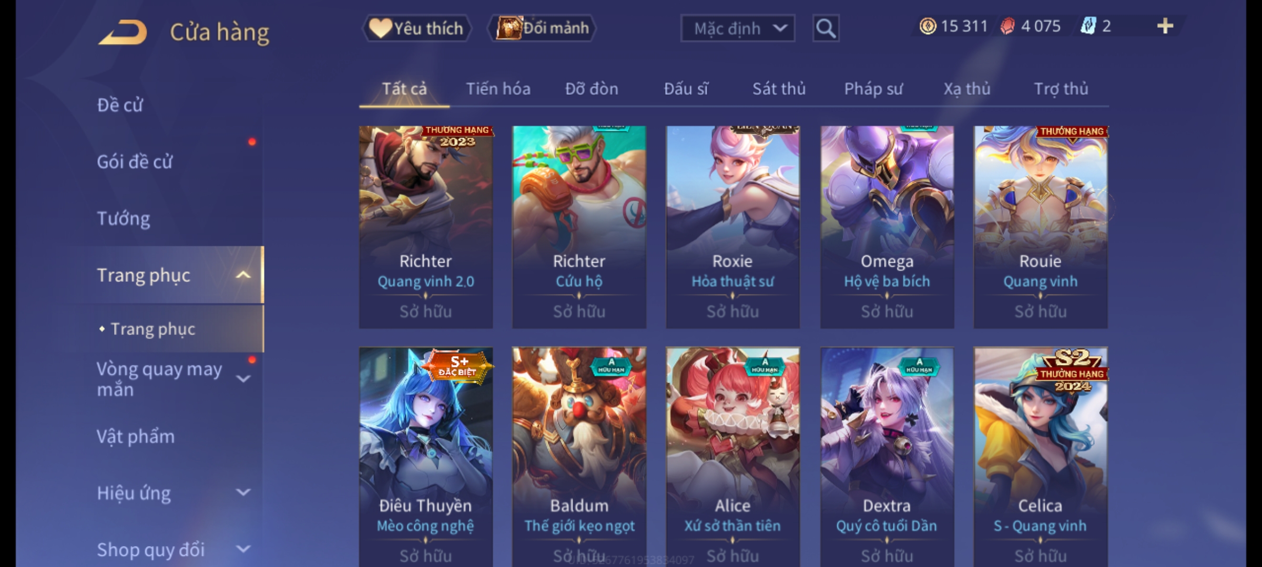Select the Omega Hộ vệ ba bích card
Image resolution: width=1262 pixels, height=567 pixels.
coord(887,227)
